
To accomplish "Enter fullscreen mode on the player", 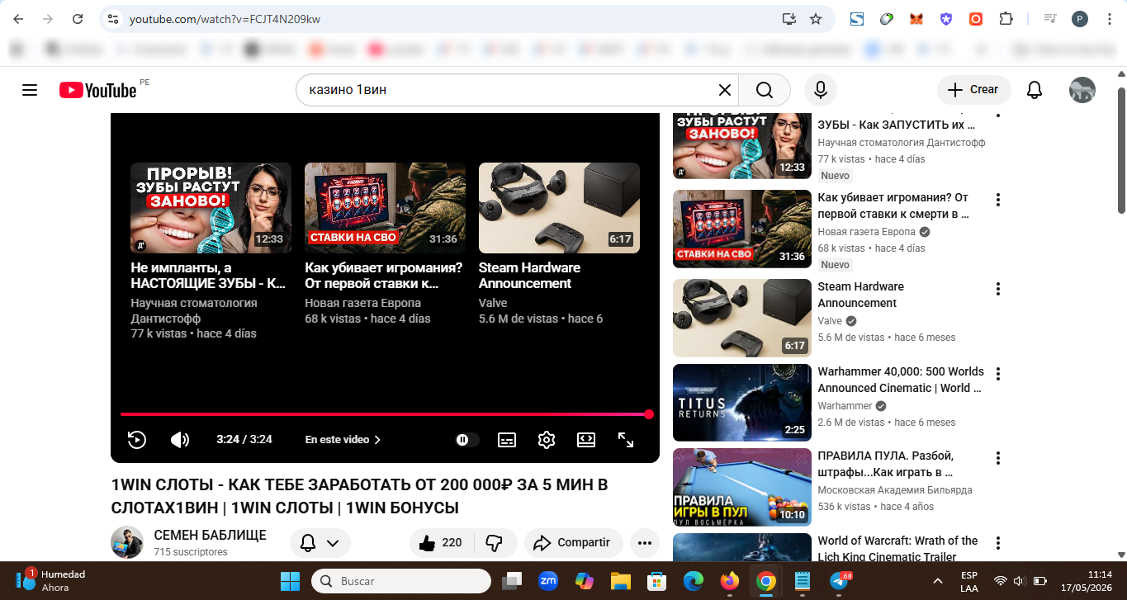I will (x=626, y=440).
